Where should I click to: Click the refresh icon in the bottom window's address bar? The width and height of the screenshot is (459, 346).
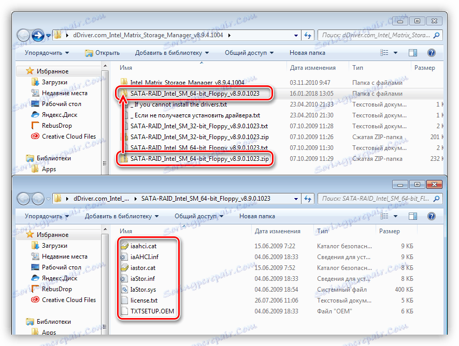(x=308, y=199)
